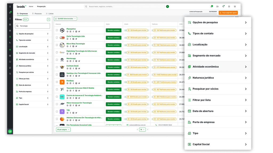273x153 pixels.
Task: Open Planejativo Twitter icon
Action: coord(79,32)
